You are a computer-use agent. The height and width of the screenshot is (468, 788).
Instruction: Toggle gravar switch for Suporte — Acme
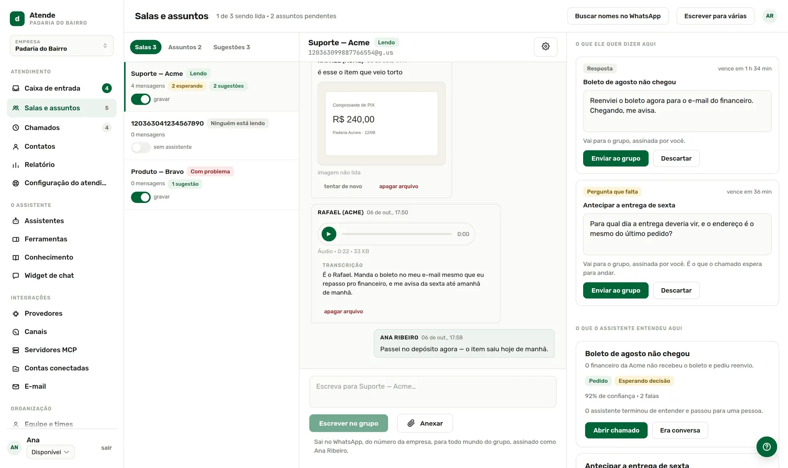(141, 99)
